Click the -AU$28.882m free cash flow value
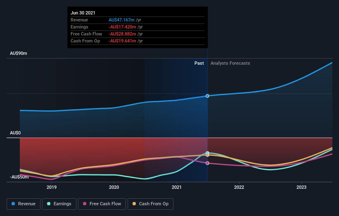 (122, 34)
